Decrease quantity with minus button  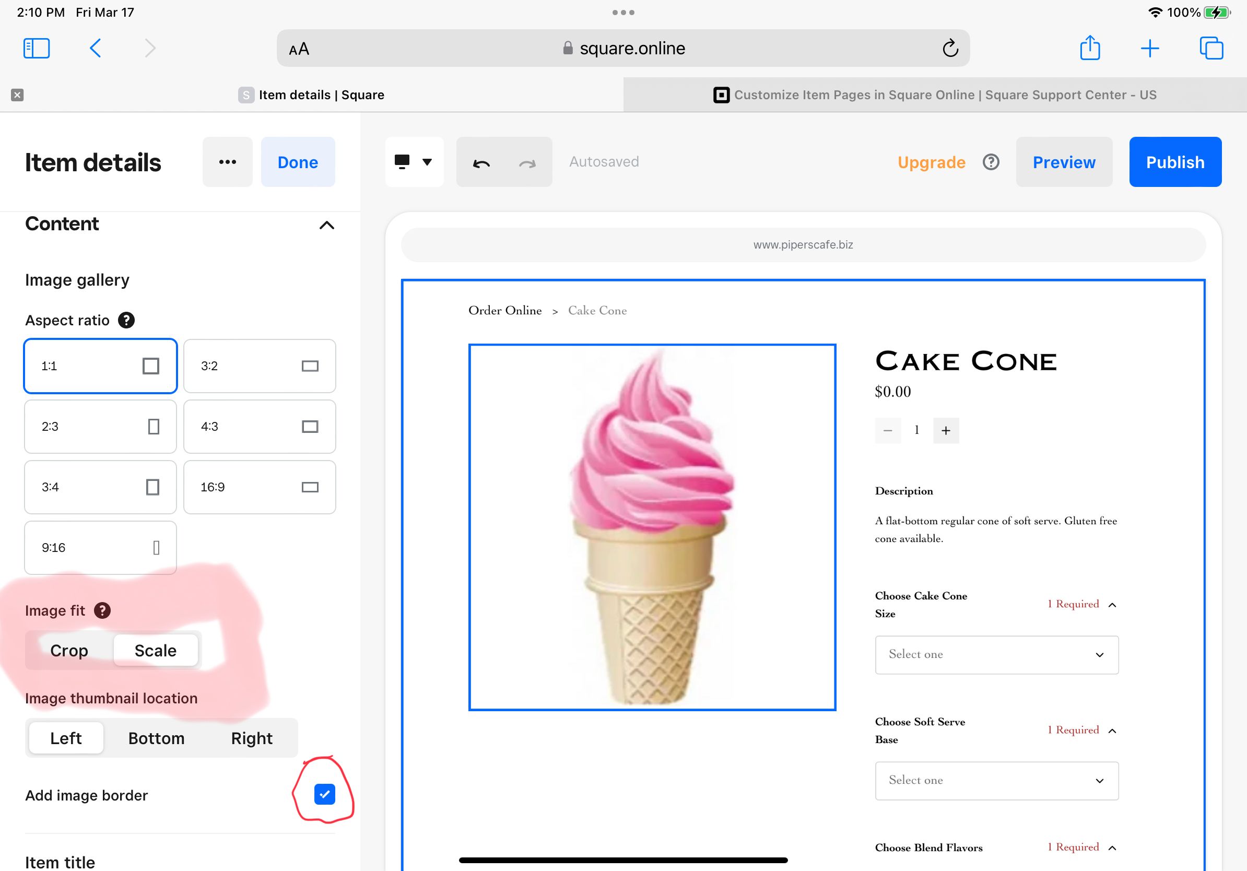pyautogui.click(x=888, y=431)
